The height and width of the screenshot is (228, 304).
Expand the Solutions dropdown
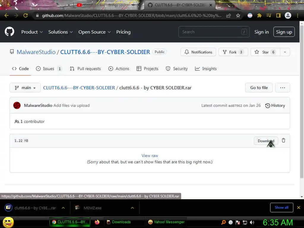(x=61, y=32)
